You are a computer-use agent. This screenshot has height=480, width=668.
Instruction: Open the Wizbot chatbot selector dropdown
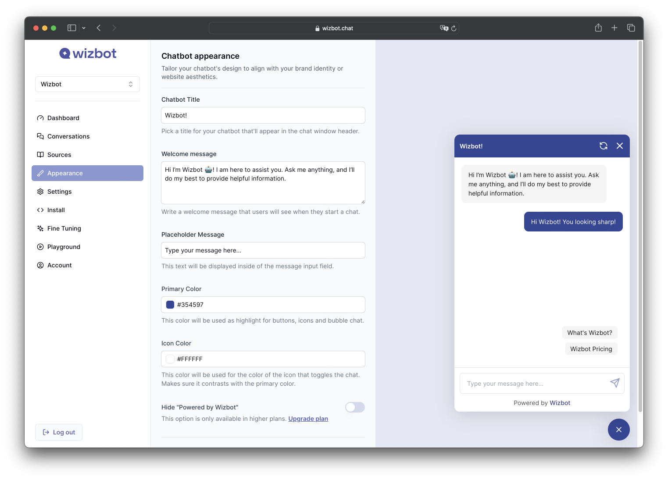pyautogui.click(x=87, y=84)
